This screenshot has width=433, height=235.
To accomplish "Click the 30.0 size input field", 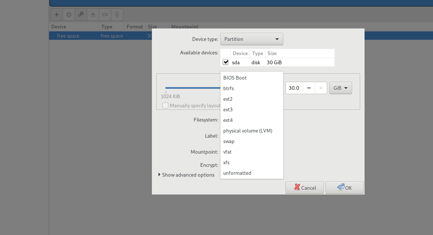I will [x=294, y=88].
